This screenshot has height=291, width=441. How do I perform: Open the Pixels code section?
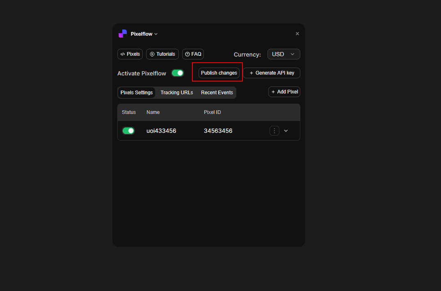pyautogui.click(x=130, y=54)
